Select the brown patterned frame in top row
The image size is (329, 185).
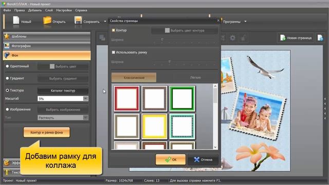pos(154,99)
